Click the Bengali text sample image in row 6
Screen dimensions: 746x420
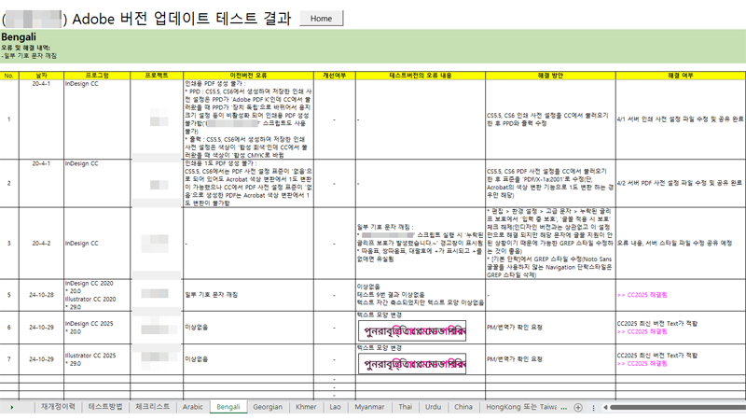point(411,333)
